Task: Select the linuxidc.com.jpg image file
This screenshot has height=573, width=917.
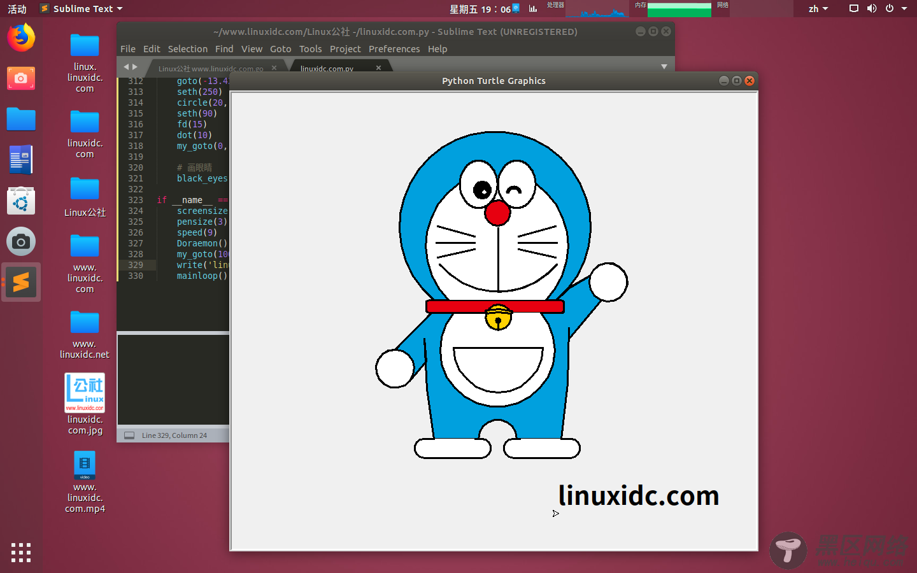Action: pos(85,404)
